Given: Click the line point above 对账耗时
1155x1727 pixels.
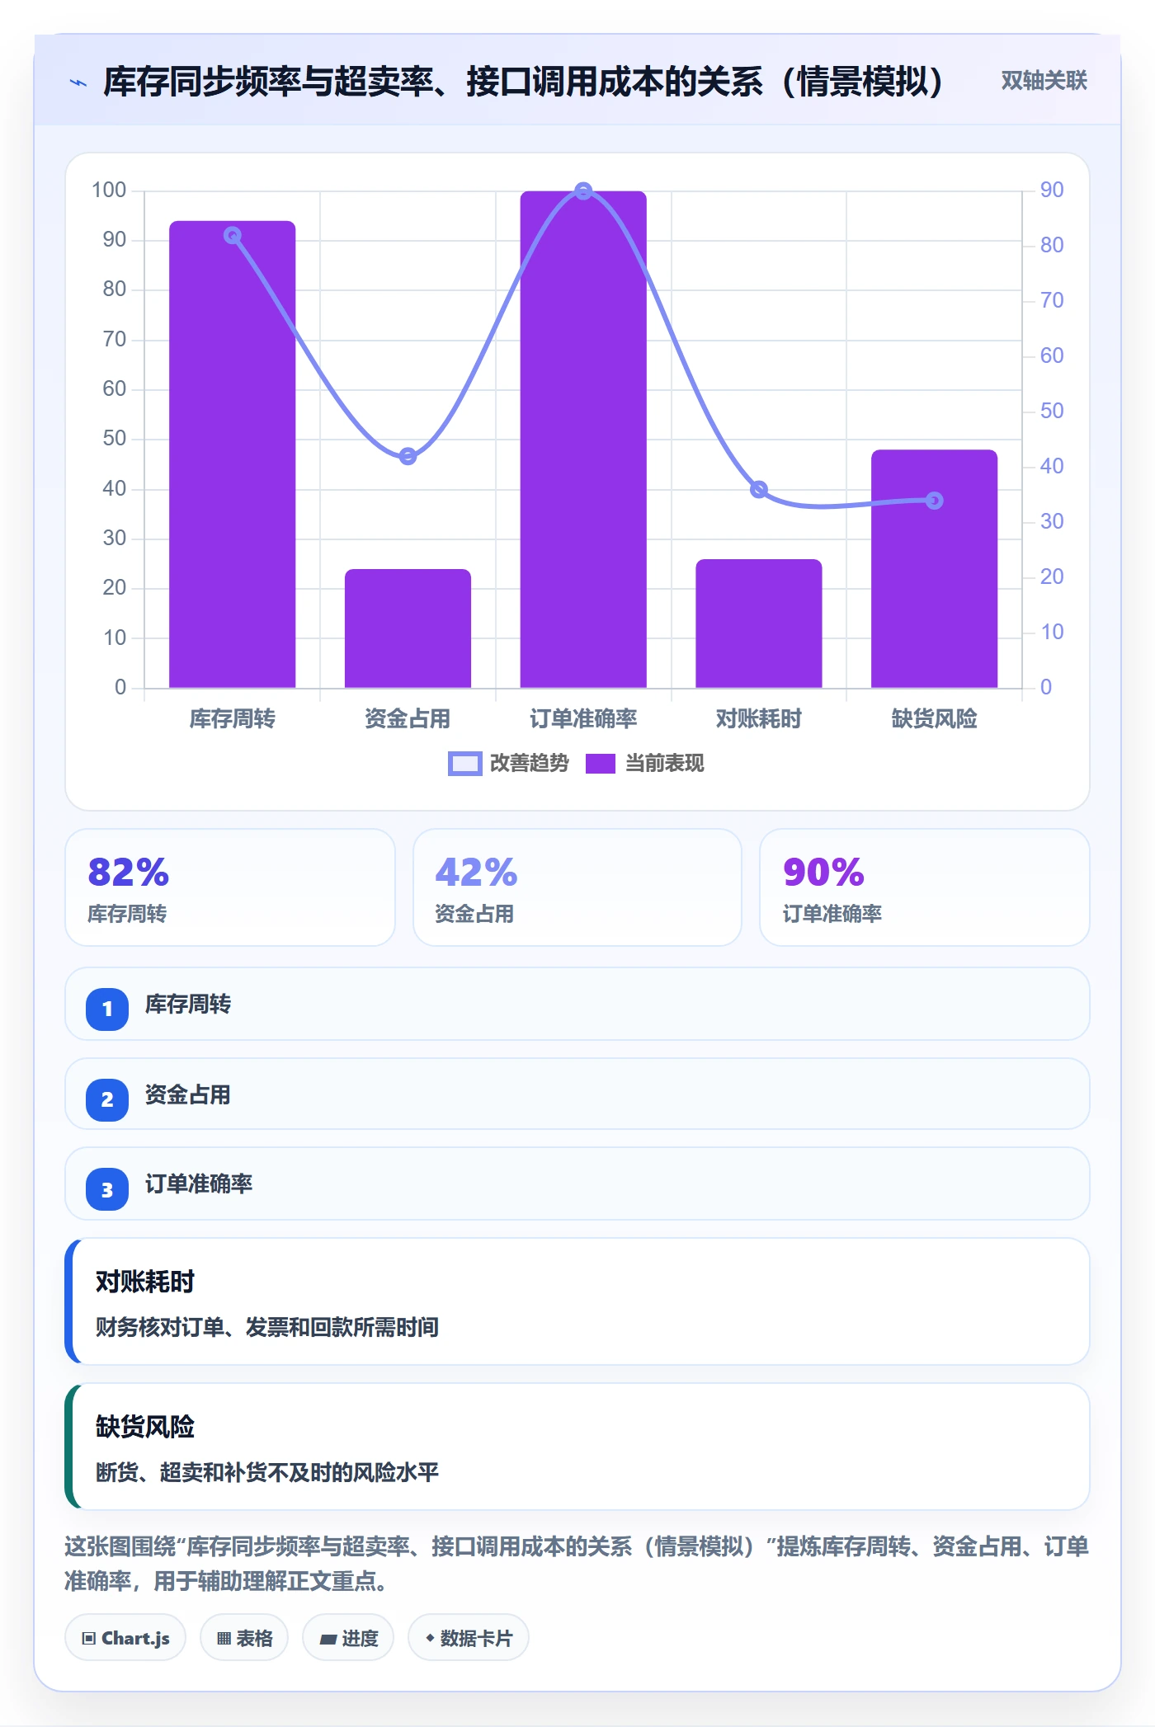Looking at the screenshot, I should (x=759, y=490).
